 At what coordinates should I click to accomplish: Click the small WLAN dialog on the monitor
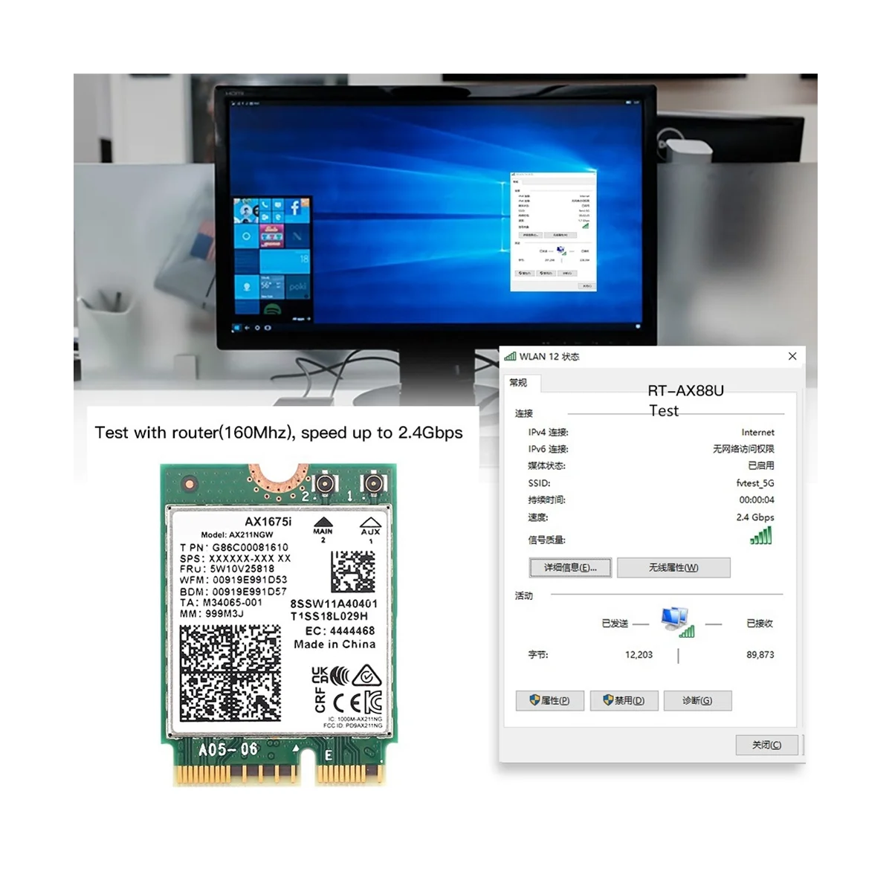554,232
